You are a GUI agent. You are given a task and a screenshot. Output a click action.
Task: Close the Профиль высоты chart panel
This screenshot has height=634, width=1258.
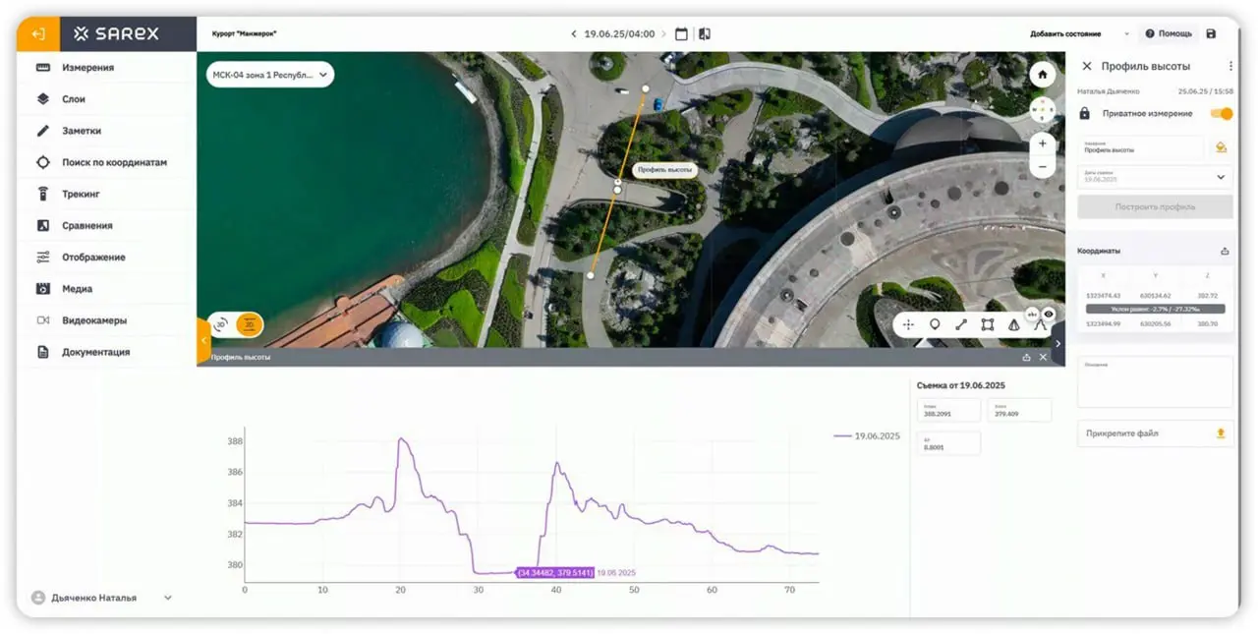[x=1044, y=358]
